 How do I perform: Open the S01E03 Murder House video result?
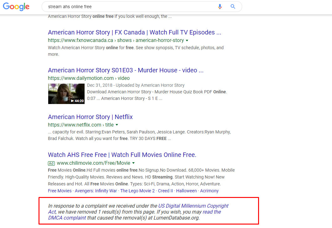126,70
